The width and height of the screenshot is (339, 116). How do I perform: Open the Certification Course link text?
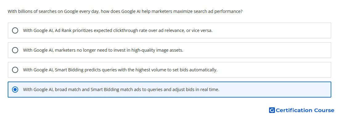point(305,110)
